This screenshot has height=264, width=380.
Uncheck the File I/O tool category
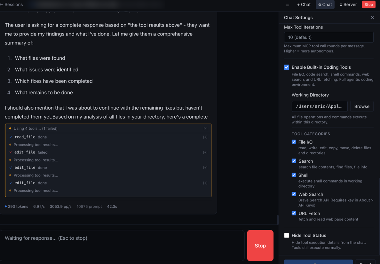294,142
